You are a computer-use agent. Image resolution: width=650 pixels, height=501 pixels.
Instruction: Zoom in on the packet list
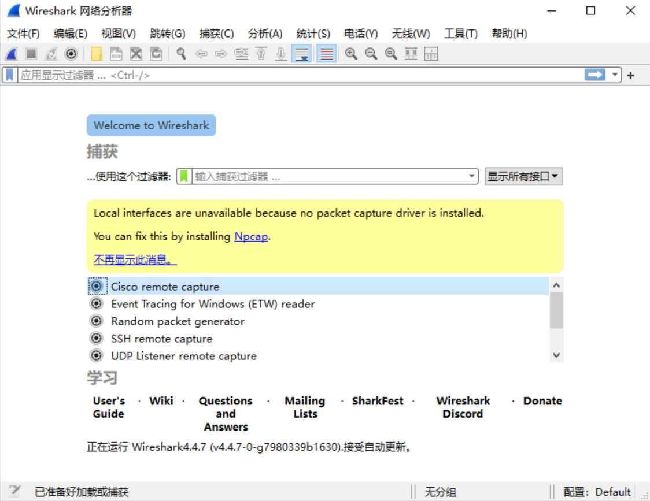point(351,55)
